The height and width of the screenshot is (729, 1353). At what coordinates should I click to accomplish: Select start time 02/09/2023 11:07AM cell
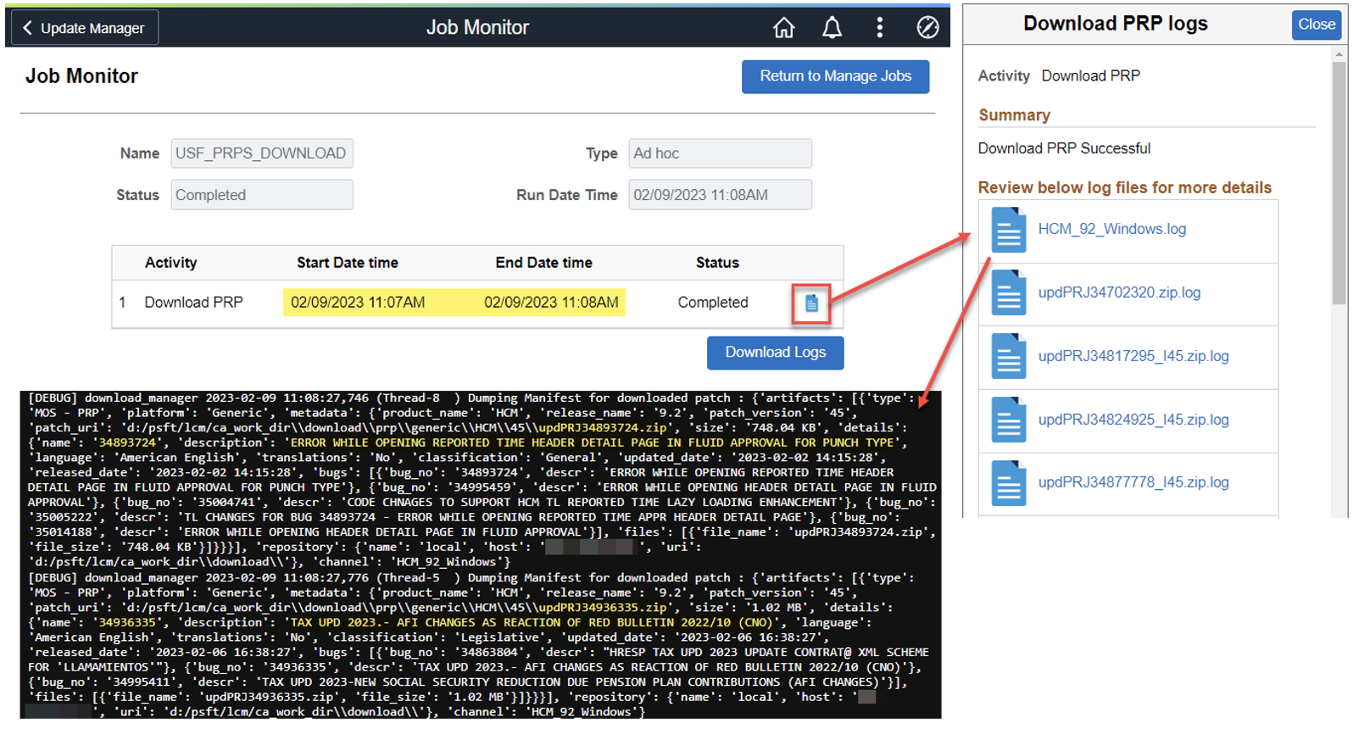tap(358, 303)
